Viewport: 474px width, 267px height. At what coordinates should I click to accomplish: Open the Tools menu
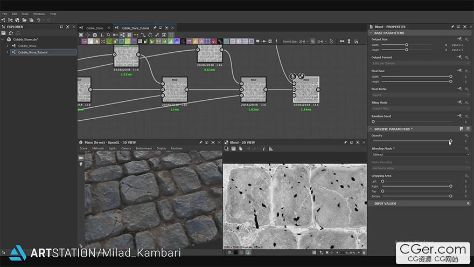25,14
